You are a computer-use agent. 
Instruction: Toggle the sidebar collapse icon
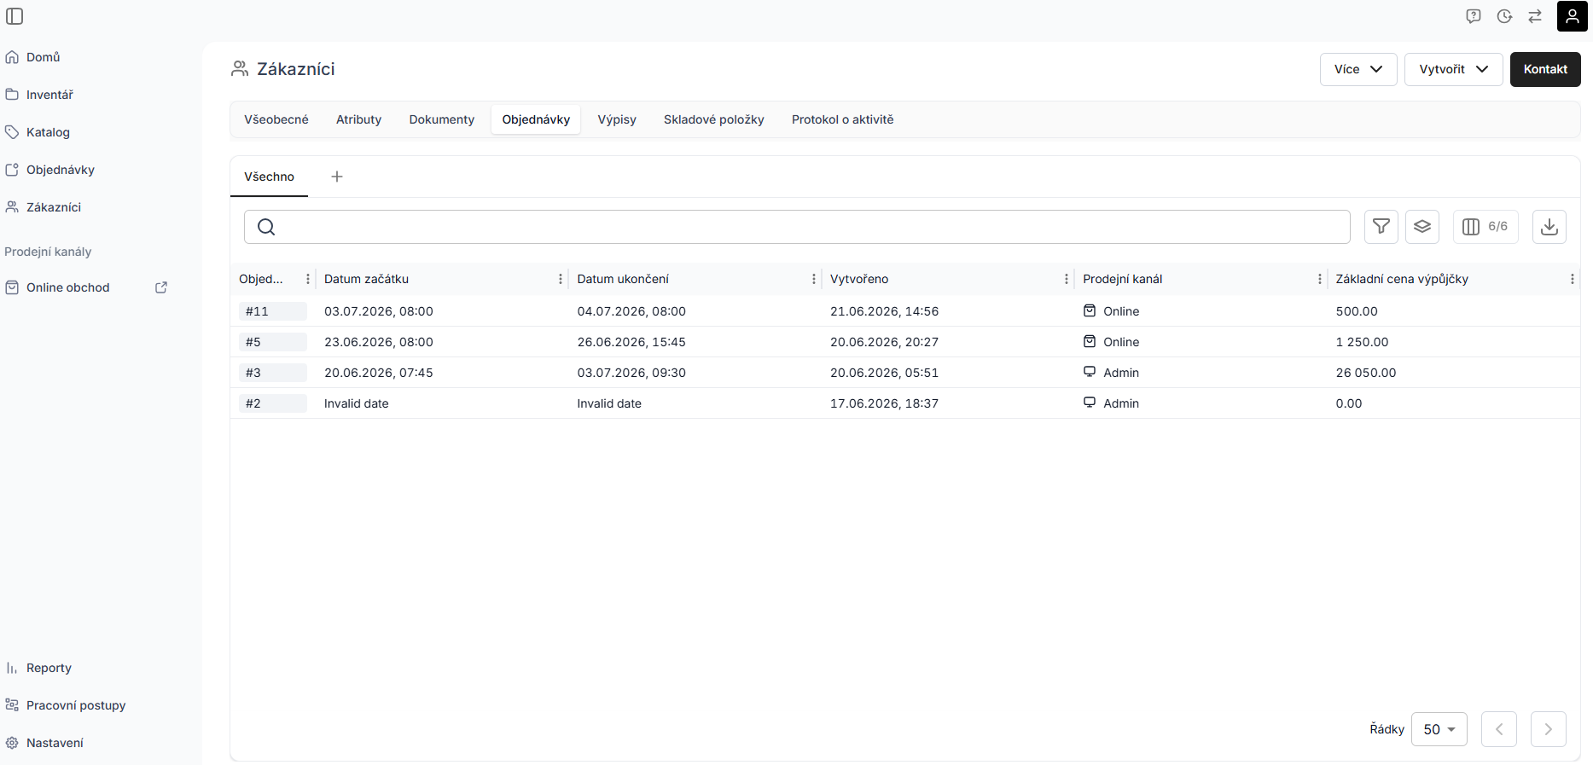point(15,16)
